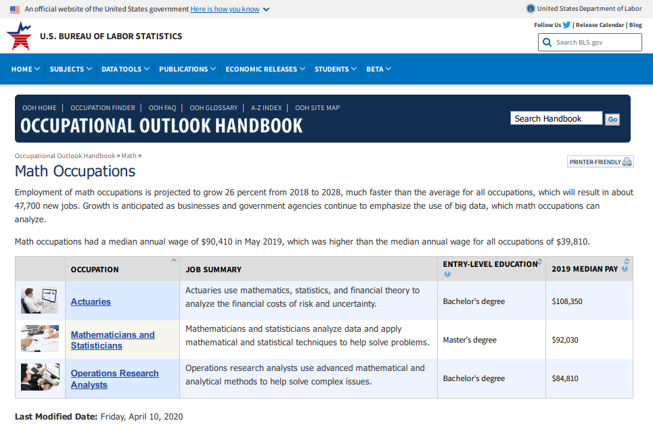Viewport: 653px width, 425px height.
Task: Click the Occupational Outlook Handbook breadcrumb
Action: [x=65, y=155]
